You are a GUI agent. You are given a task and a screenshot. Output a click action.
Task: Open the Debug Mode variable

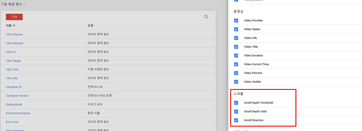[14, 104]
